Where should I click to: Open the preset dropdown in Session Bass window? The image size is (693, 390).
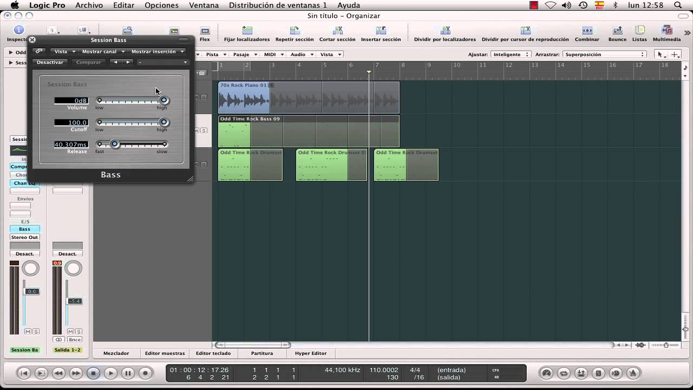(x=162, y=62)
